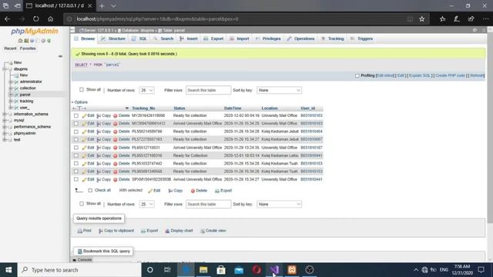Toggle the upper Show all checkbox
493x277 pixels.
click(82, 90)
